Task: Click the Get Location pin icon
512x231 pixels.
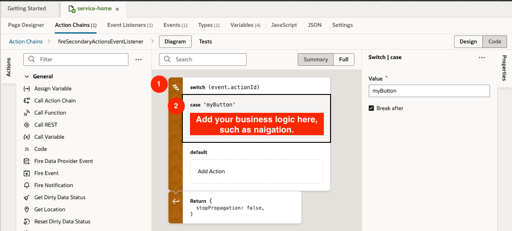Action: [x=26, y=210]
